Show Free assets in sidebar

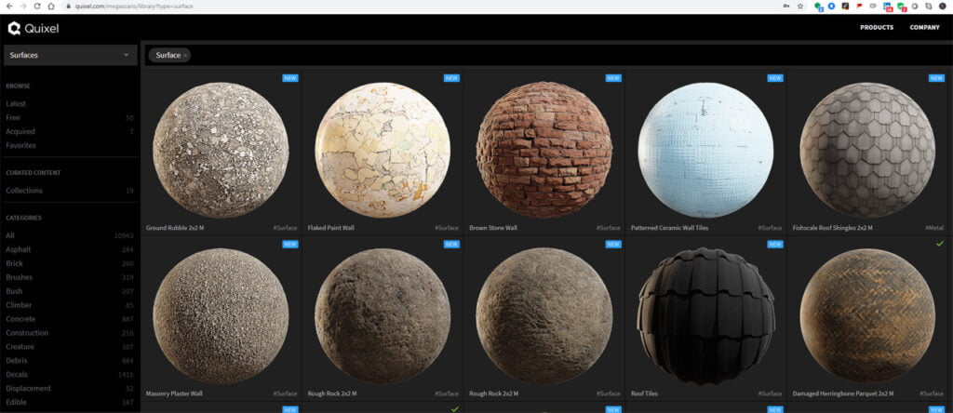pyautogui.click(x=13, y=118)
